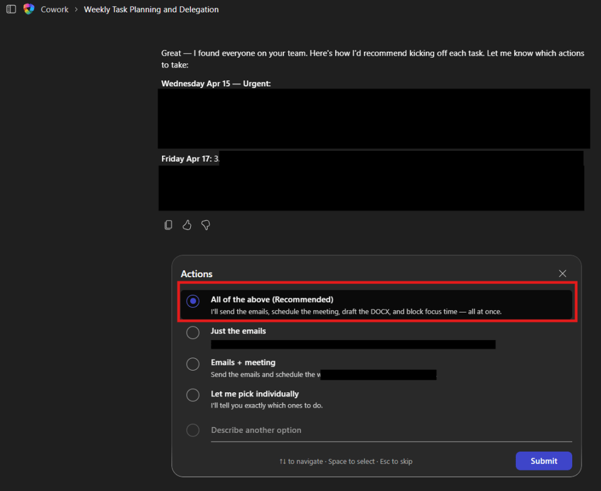Pick the 'Let me pick individually' radio button
The height and width of the screenshot is (491, 601).
click(193, 395)
